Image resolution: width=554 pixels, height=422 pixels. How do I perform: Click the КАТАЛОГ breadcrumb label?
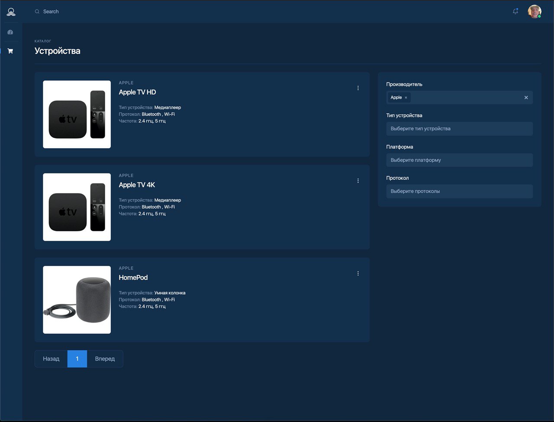[x=43, y=41]
